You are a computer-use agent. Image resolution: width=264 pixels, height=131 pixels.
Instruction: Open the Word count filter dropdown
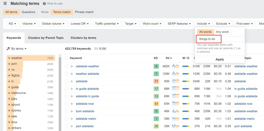pos(152,24)
